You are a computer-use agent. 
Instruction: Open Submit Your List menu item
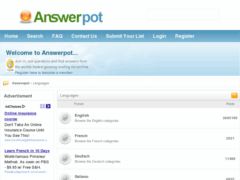pyautogui.click(x=125, y=36)
